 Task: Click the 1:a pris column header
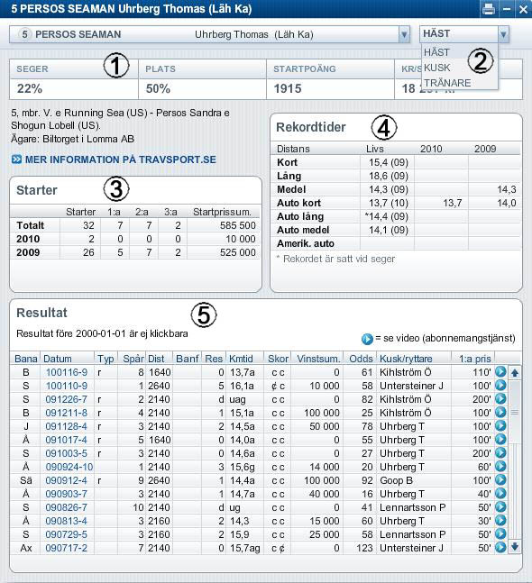[474, 359]
